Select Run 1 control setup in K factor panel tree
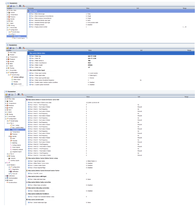This screenshot has height=208, width=196. coord(18,128)
